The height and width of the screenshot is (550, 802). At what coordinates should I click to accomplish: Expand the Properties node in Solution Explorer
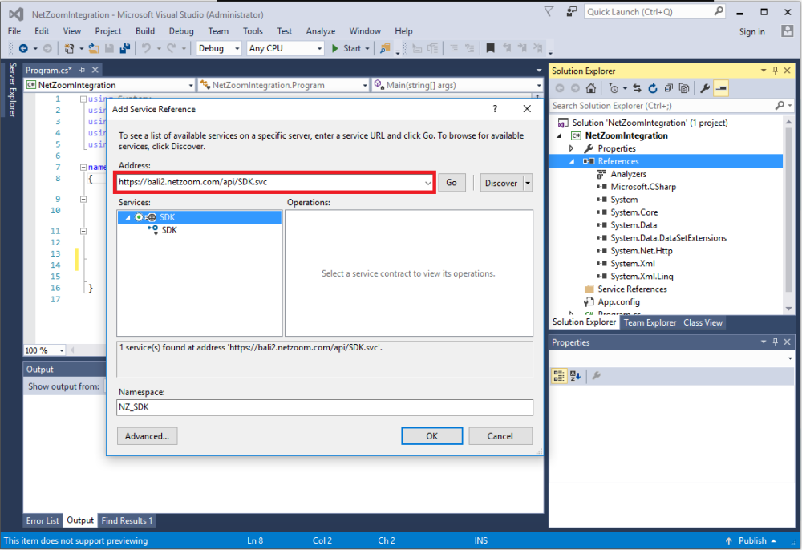571,148
